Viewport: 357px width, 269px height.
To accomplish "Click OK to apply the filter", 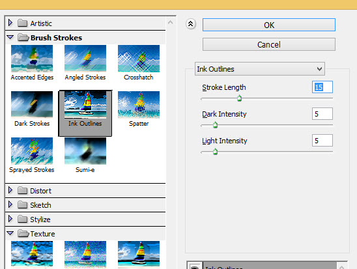I will 269,25.
